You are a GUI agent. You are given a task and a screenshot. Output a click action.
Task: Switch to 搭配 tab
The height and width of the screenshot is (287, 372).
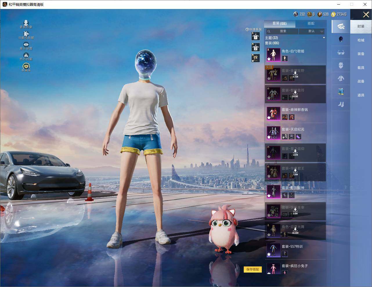[x=311, y=23]
